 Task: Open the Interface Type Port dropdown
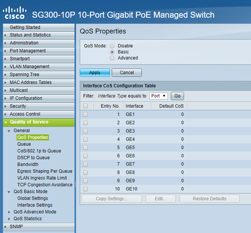(x=158, y=96)
